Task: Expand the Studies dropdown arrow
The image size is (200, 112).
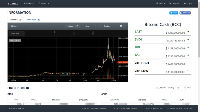Action: click(x=116, y=26)
